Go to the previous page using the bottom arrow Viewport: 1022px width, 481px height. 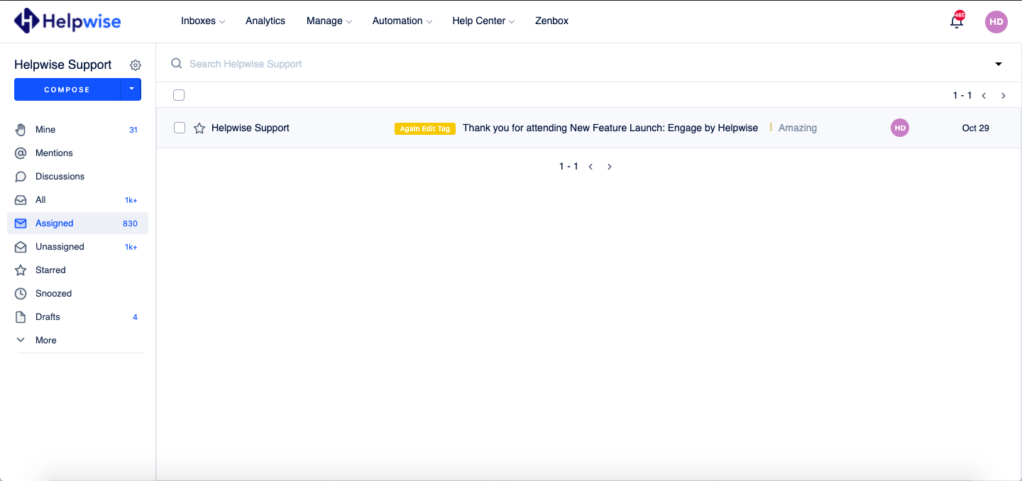tap(590, 167)
